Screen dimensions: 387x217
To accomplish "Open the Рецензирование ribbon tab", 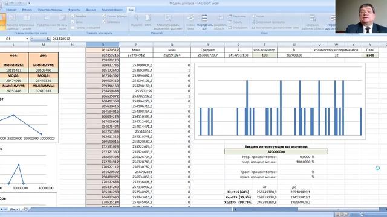I will (112, 10).
